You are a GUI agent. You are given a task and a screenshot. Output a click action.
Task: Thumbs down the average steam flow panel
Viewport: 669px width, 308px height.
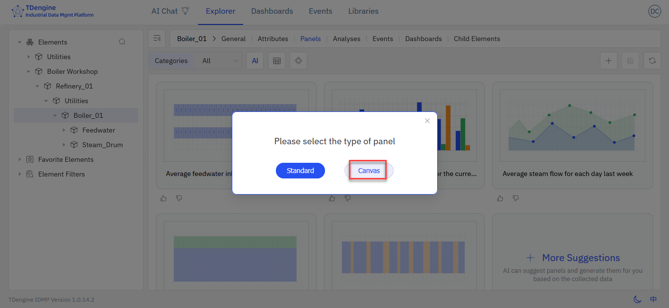tap(516, 198)
